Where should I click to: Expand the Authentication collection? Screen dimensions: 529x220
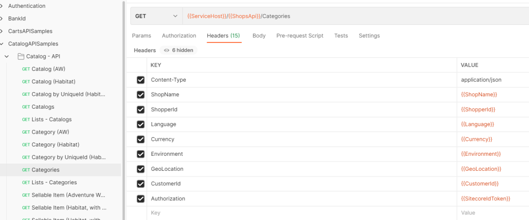click(x=3, y=6)
